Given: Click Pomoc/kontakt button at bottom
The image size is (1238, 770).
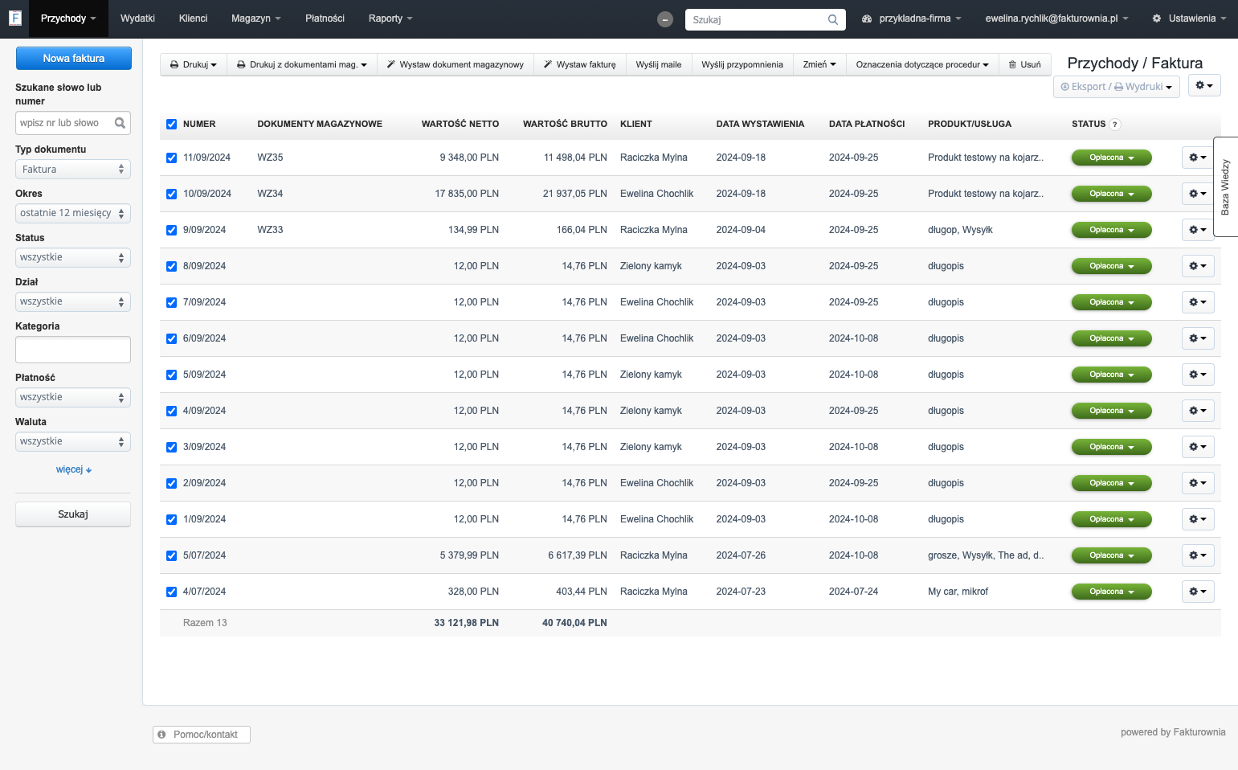Looking at the screenshot, I should pyautogui.click(x=202, y=735).
